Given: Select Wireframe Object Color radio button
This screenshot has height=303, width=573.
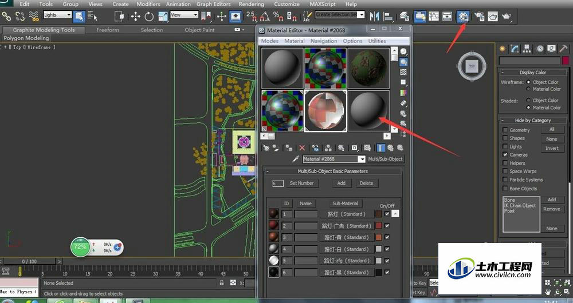Looking at the screenshot, I should 528,82.
